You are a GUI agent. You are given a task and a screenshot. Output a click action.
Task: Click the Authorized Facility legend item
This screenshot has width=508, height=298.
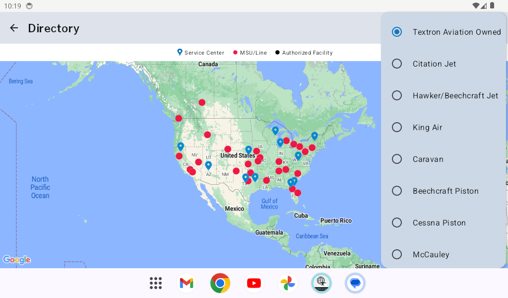point(304,53)
